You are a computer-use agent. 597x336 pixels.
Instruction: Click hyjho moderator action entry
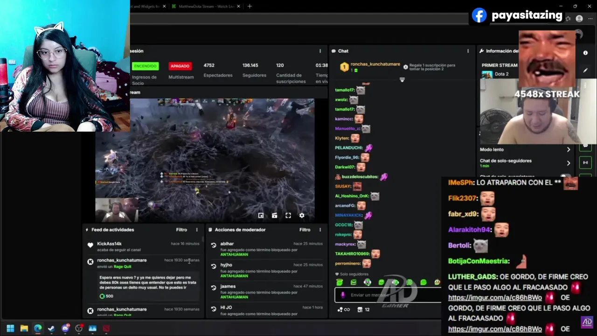[266, 270]
